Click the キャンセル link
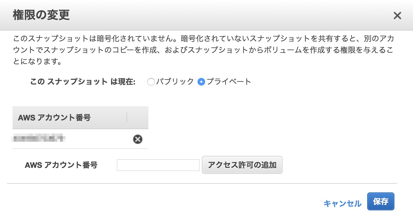The width and height of the screenshot is (413, 218). [x=343, y=203]
